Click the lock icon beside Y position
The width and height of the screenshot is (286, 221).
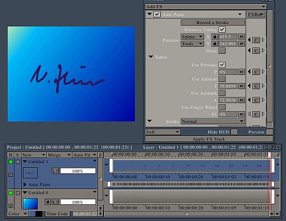tap(214, 44)
